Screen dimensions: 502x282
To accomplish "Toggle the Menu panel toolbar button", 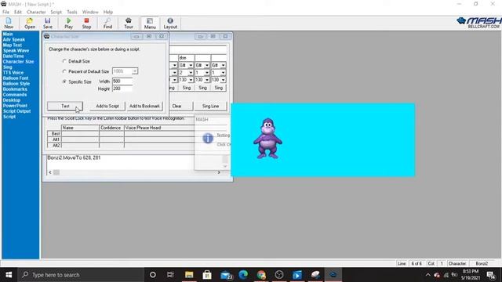I will [x=150, y=23].
